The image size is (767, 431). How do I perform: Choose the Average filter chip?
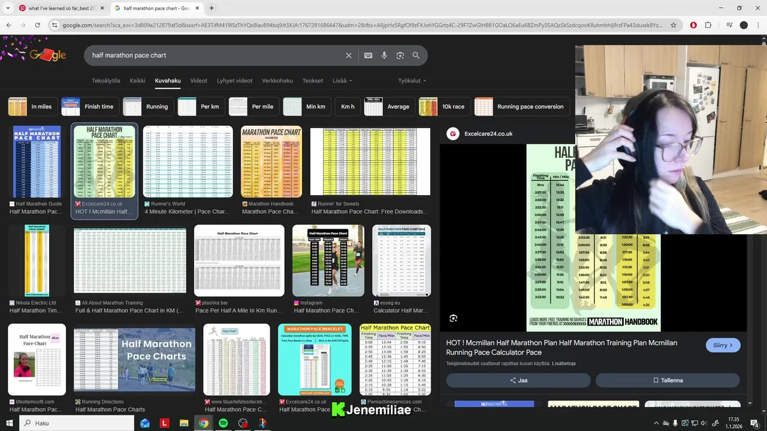389,107
